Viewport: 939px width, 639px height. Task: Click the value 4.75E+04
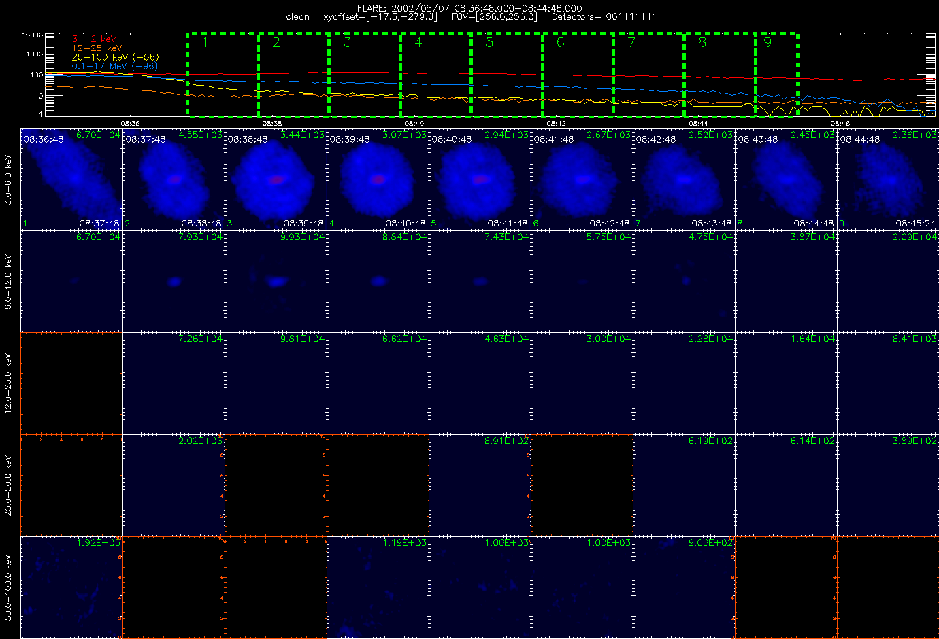pos(711,237)
